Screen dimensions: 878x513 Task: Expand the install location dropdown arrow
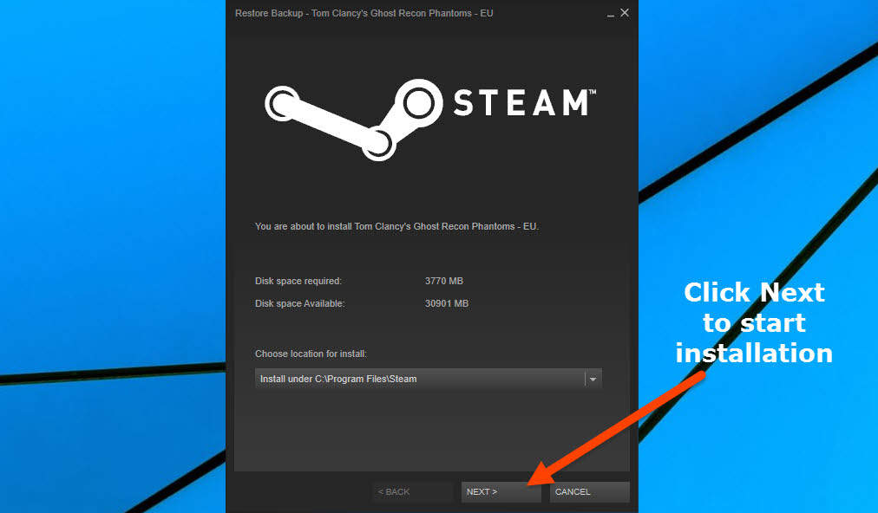593,379
